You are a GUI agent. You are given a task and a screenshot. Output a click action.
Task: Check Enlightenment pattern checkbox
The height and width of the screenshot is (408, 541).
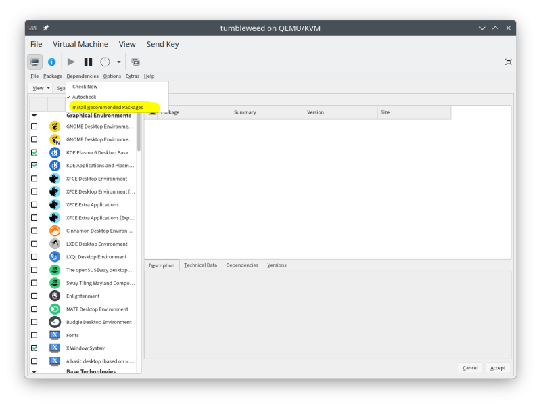(34, 296)
